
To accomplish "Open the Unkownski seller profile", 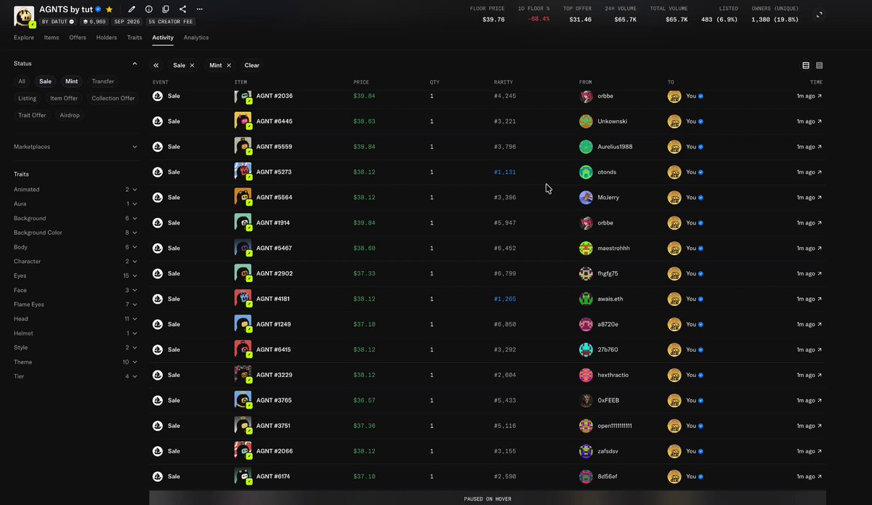I will [x=612, y=121].
